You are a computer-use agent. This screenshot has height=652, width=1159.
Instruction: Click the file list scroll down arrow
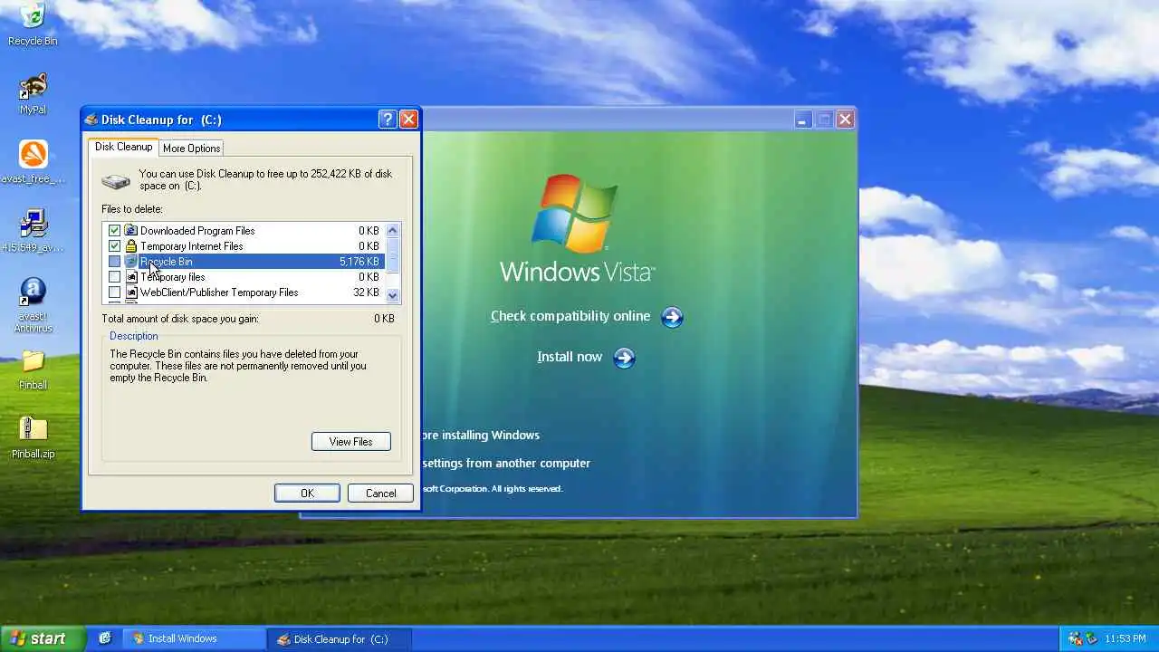(392, 295)
